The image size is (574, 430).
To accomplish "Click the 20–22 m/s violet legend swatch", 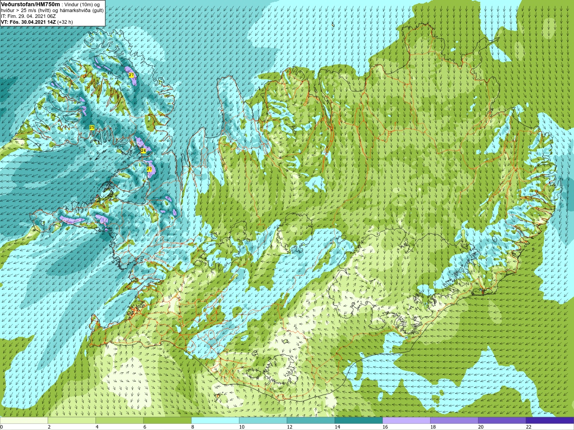I will [502, 421].
